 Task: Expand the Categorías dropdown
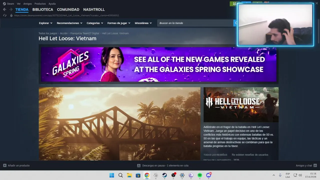(95, 23)
